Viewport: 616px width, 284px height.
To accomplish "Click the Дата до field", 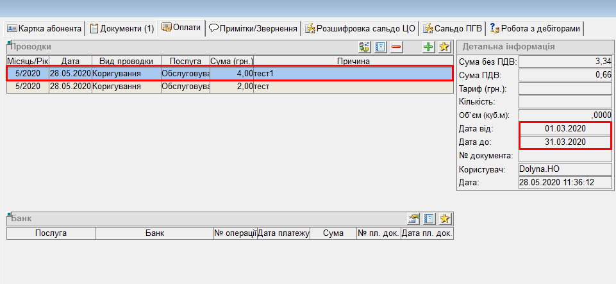I will 564,142.
